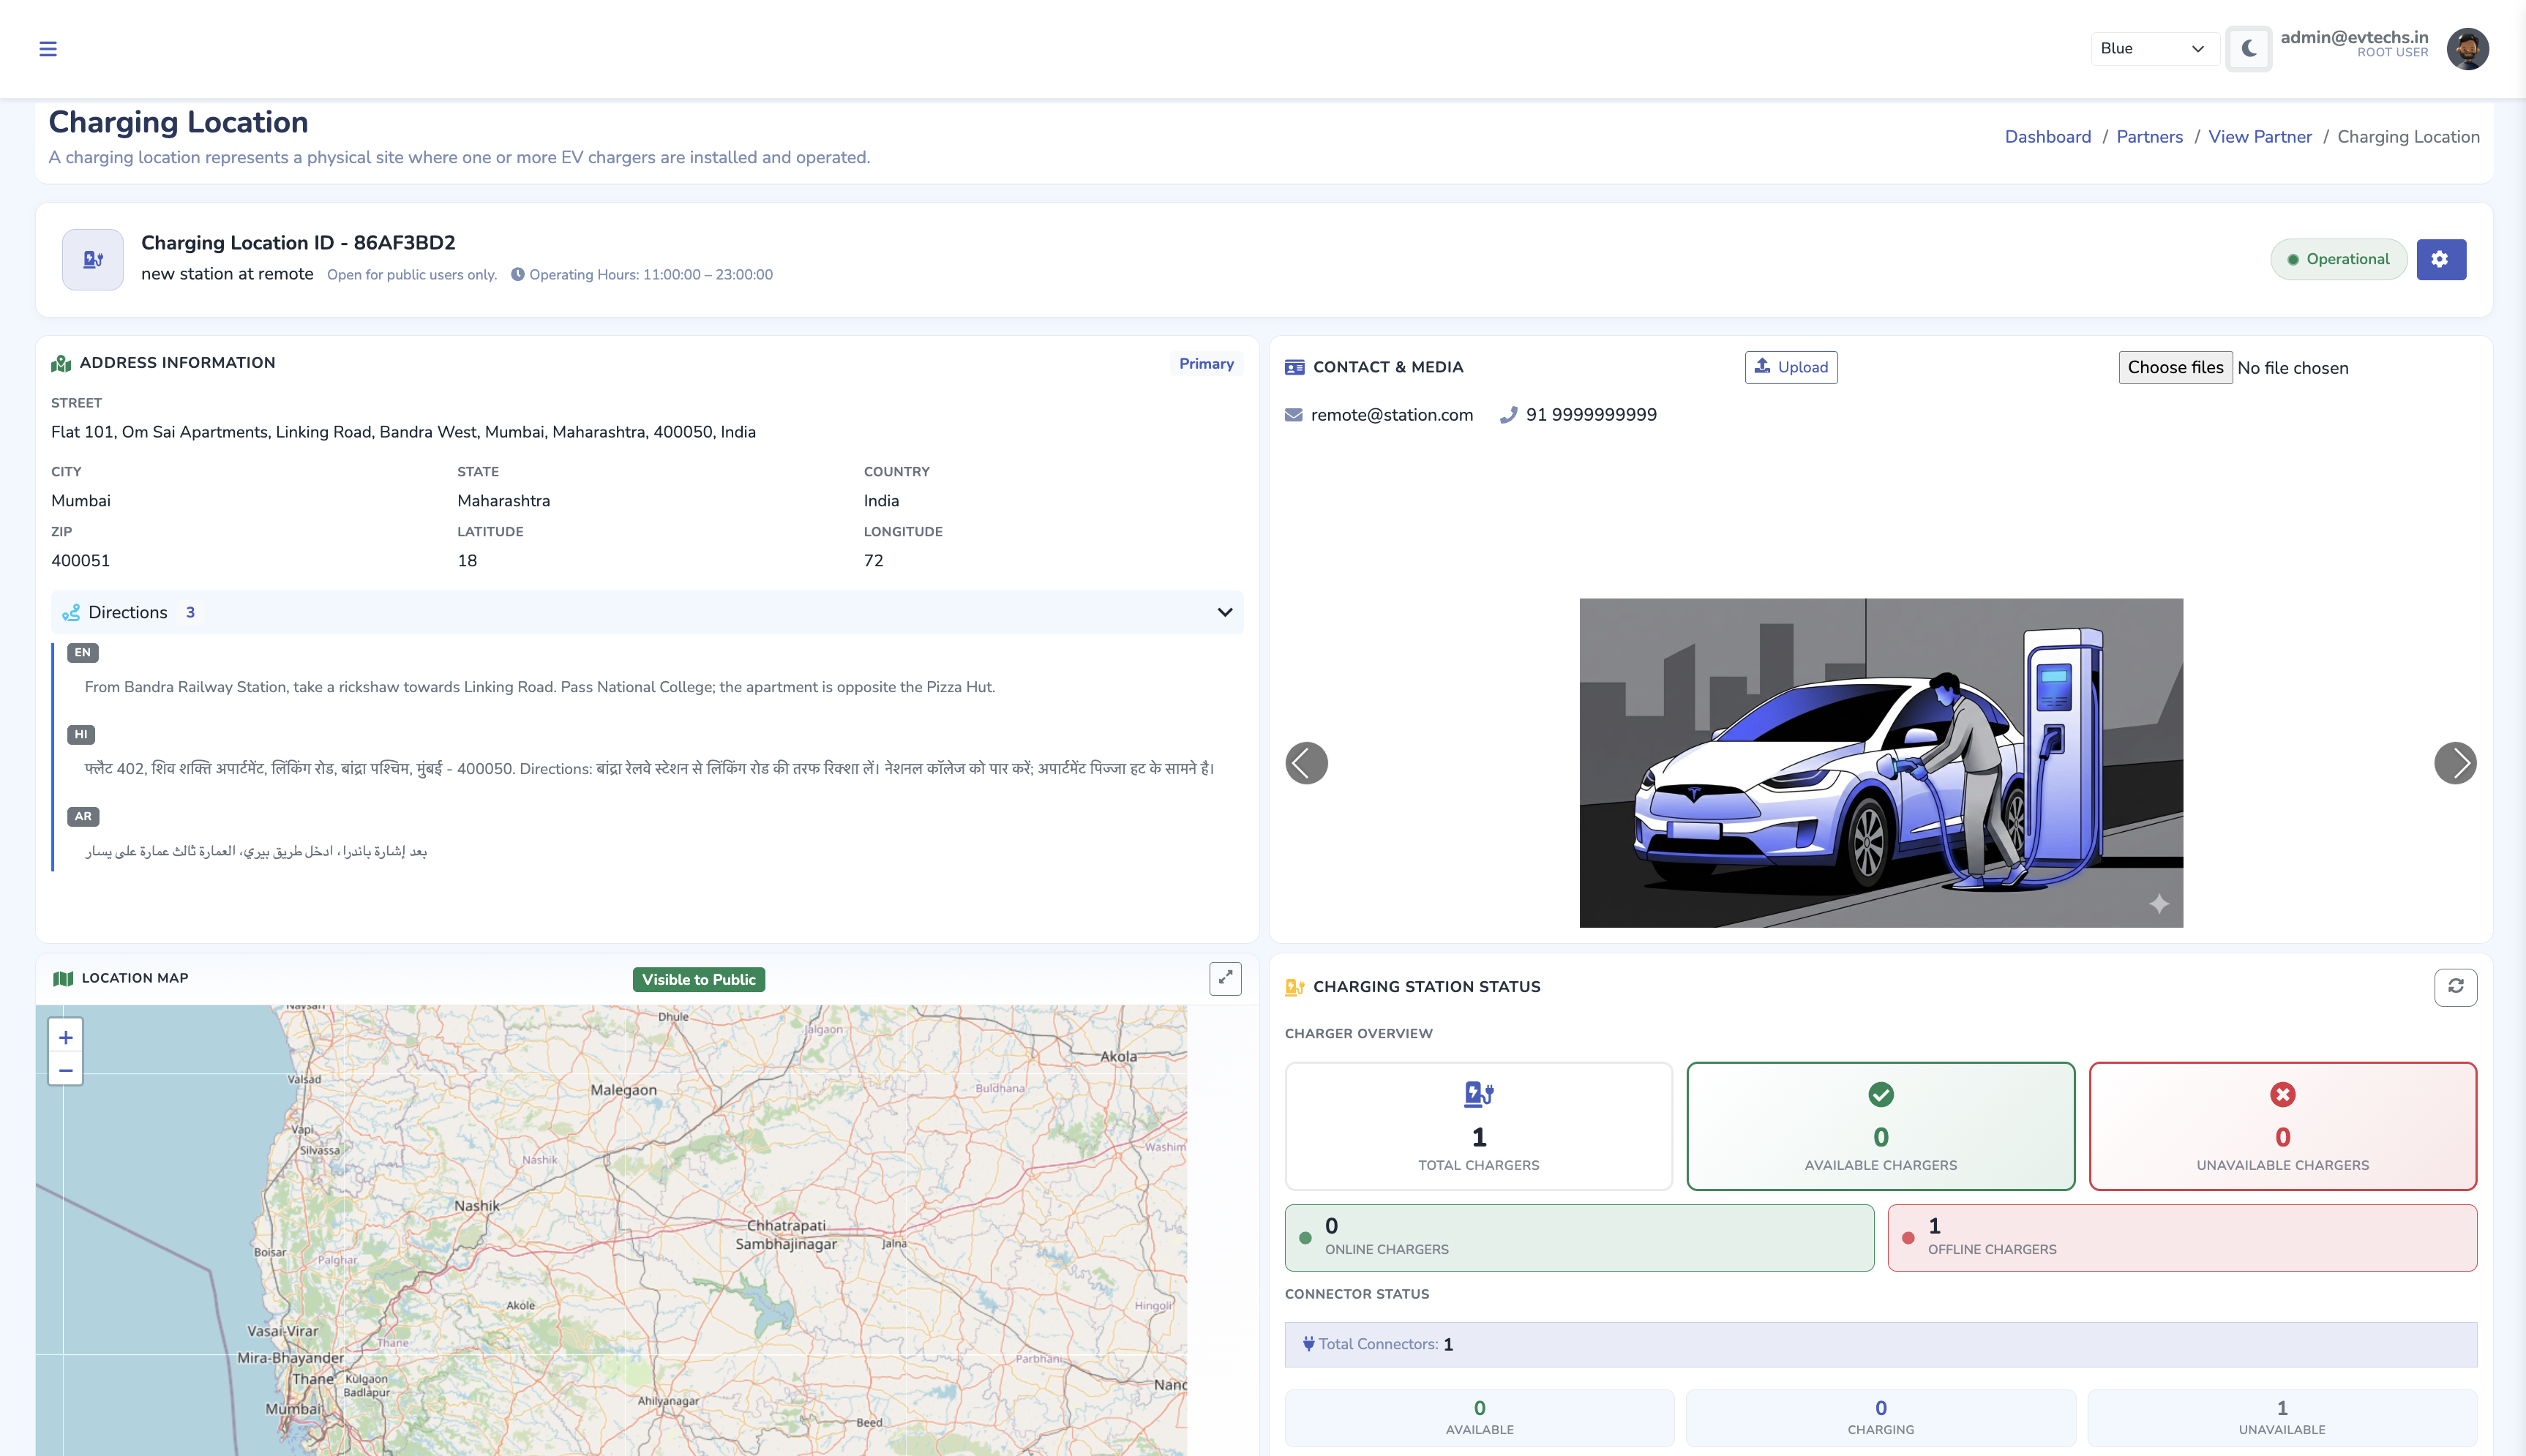Image resolution: width=2526 pixels, height=1456 pixels.
Task: Toggle dark mode moon icon
Action: [2249, 49]
